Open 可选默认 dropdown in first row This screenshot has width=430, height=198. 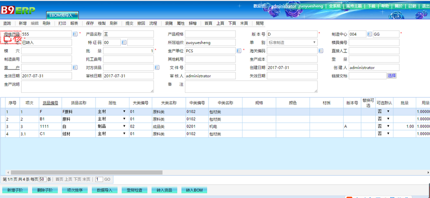coord(388,112)
